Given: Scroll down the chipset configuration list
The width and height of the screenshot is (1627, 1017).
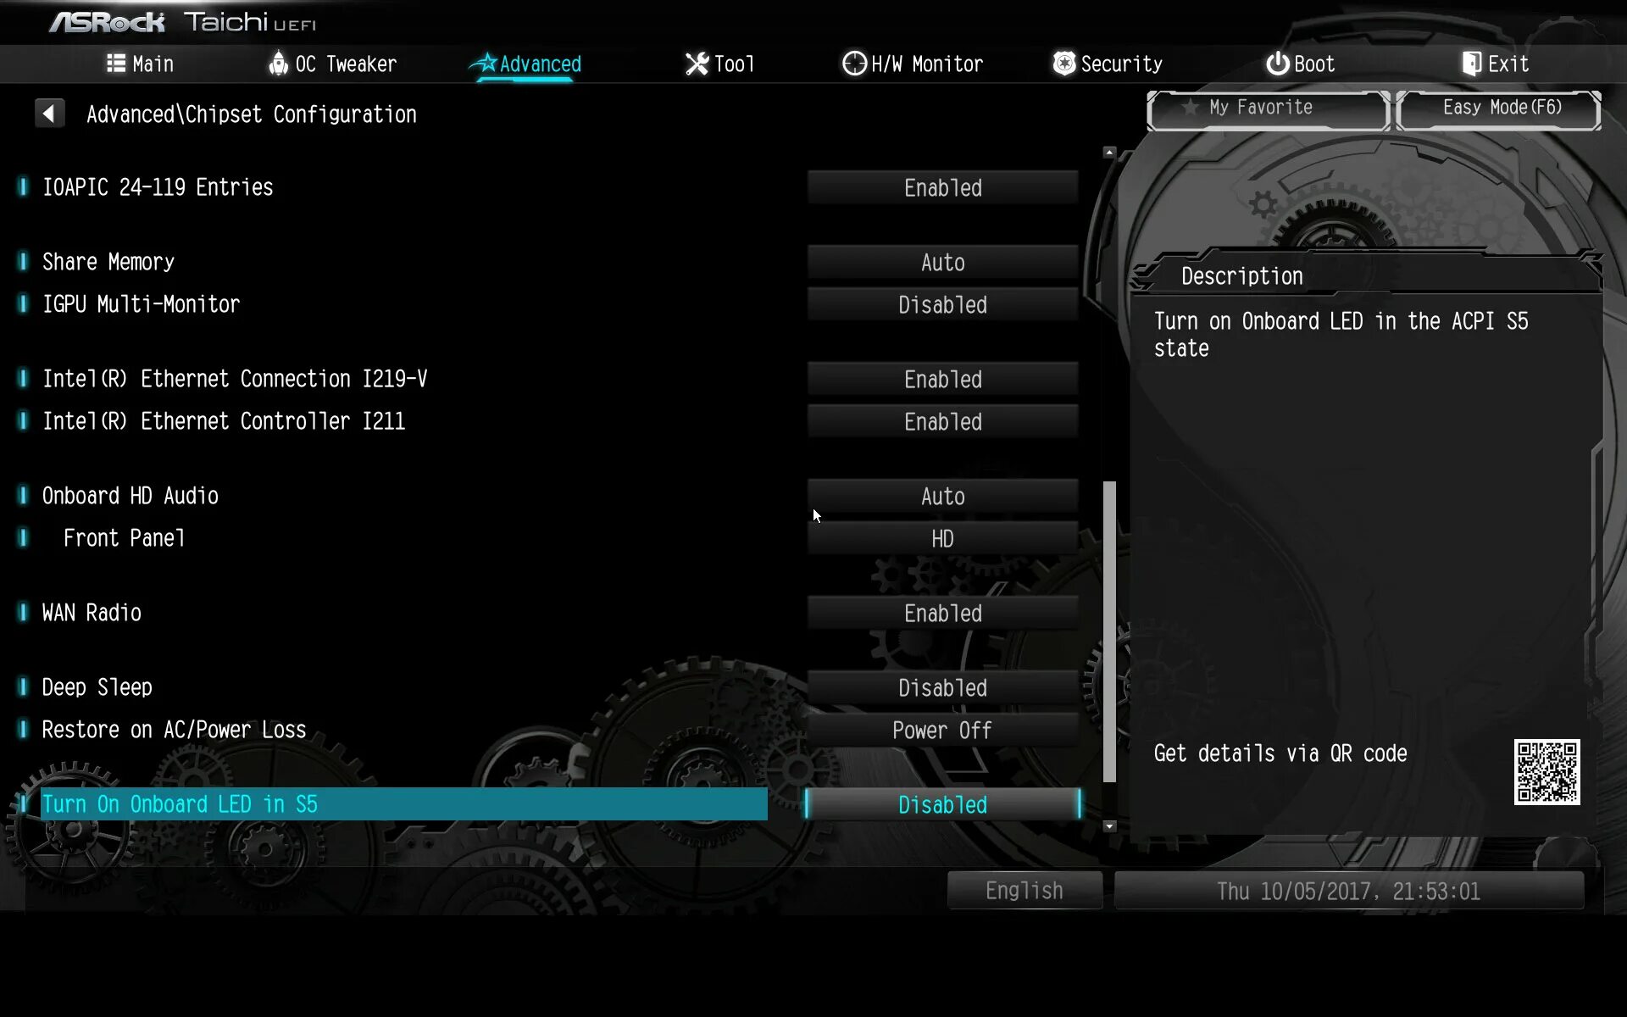Looking at the screenshot, I should (1109, 826).
